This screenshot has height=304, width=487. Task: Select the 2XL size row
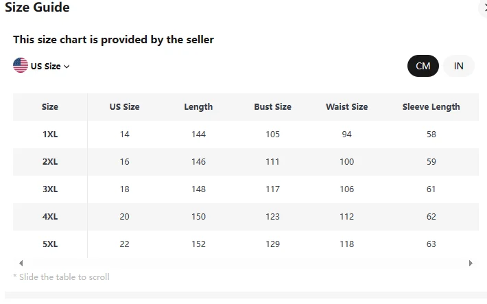pyautogui.click(x=50, y=162)
